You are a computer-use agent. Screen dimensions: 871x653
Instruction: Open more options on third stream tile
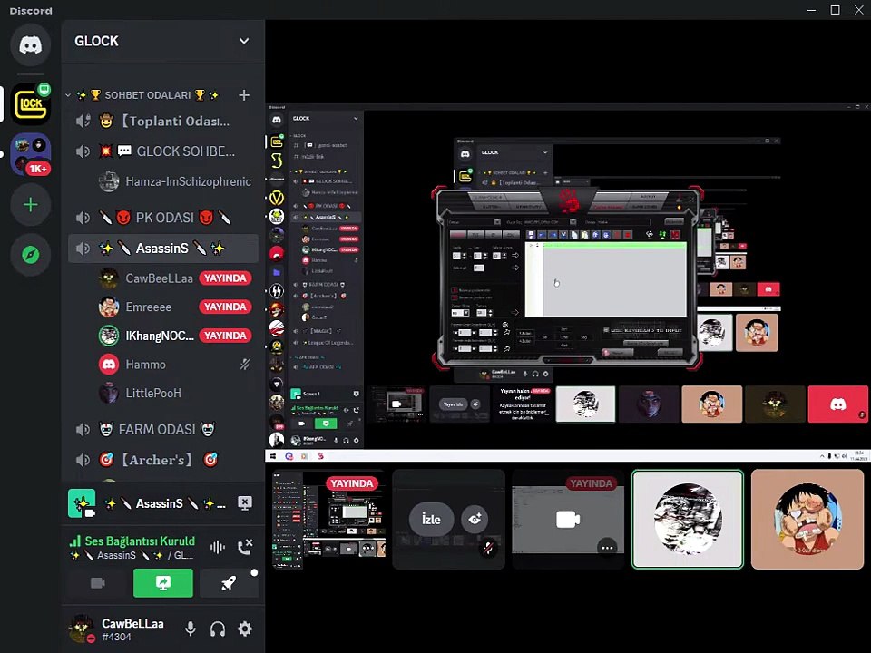pyautogui.click(x=607, y=548)
